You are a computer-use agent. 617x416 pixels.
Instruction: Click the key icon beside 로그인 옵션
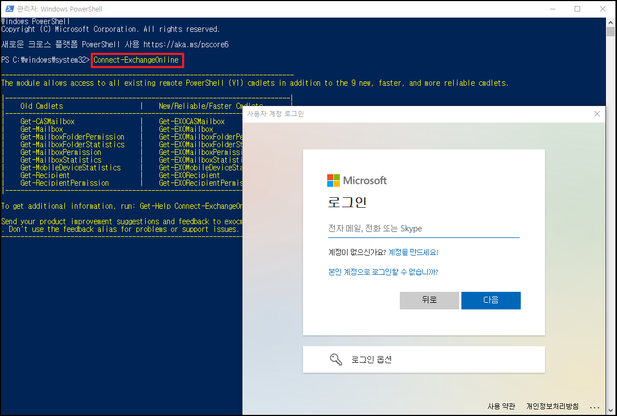[x=335, y=359]
